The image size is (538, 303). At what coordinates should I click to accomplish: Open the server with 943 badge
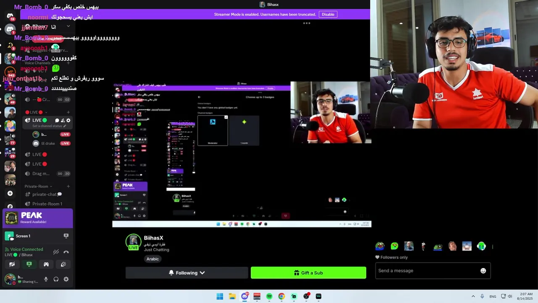point(10,72)
